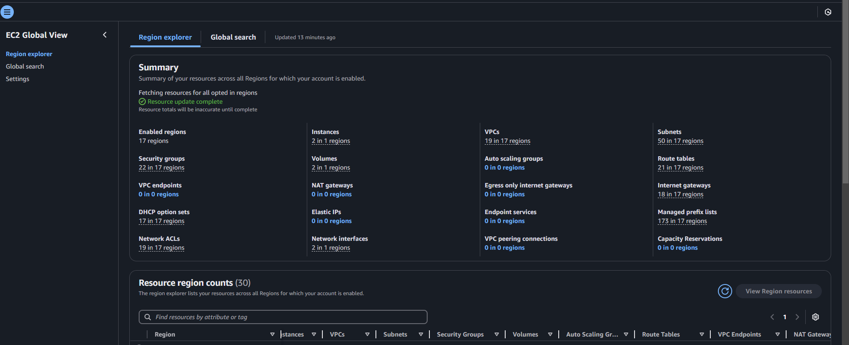Click the hexagon settings icon in the top bar
Image resolution: width=849 pixels, height=345 pixels.
[x=828, y=12]
